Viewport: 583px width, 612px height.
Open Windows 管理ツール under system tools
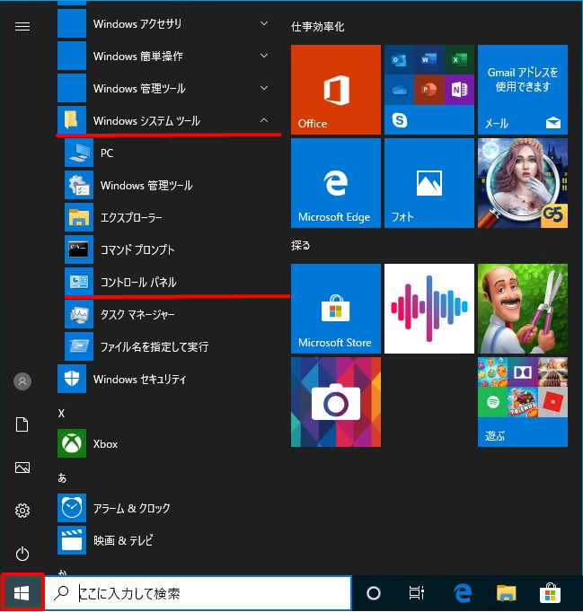click(x=172, y=186)
